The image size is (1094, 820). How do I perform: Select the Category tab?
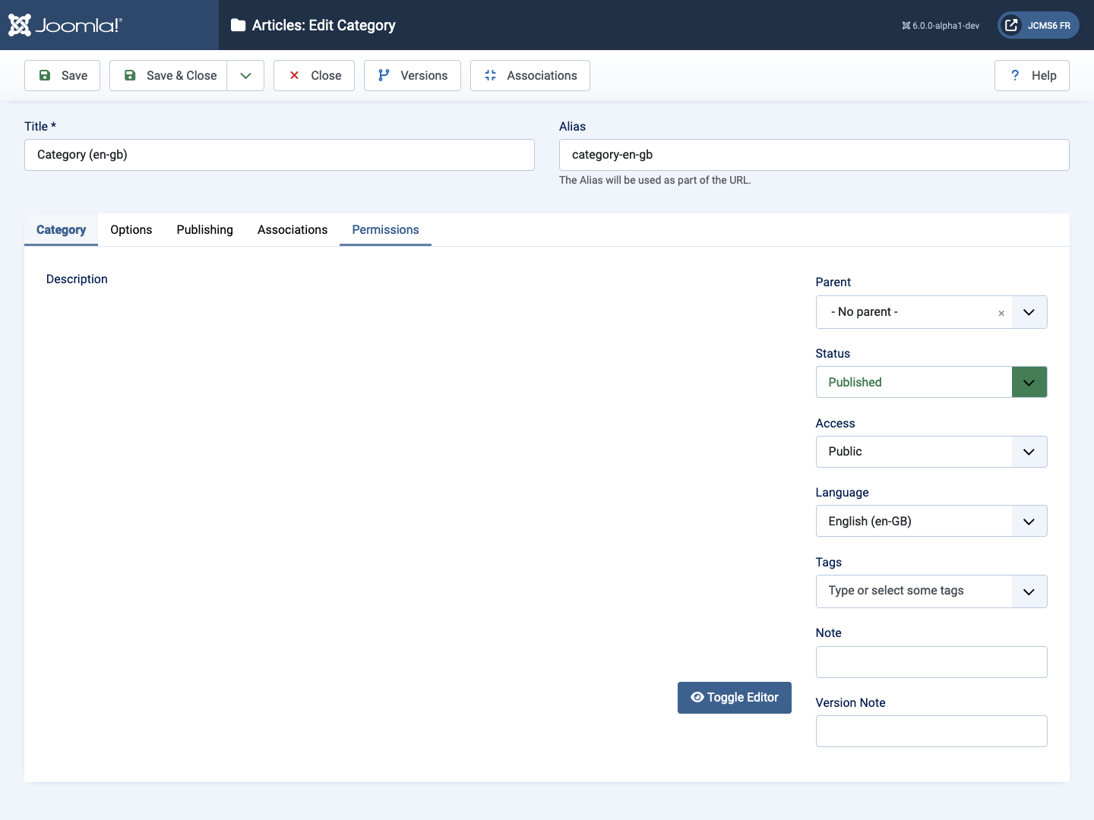[x=61, y=229]
